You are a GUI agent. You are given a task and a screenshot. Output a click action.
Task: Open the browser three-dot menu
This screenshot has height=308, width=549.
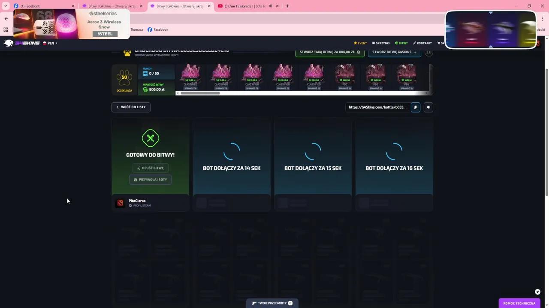pyautogui.click(x=542, y=18)
